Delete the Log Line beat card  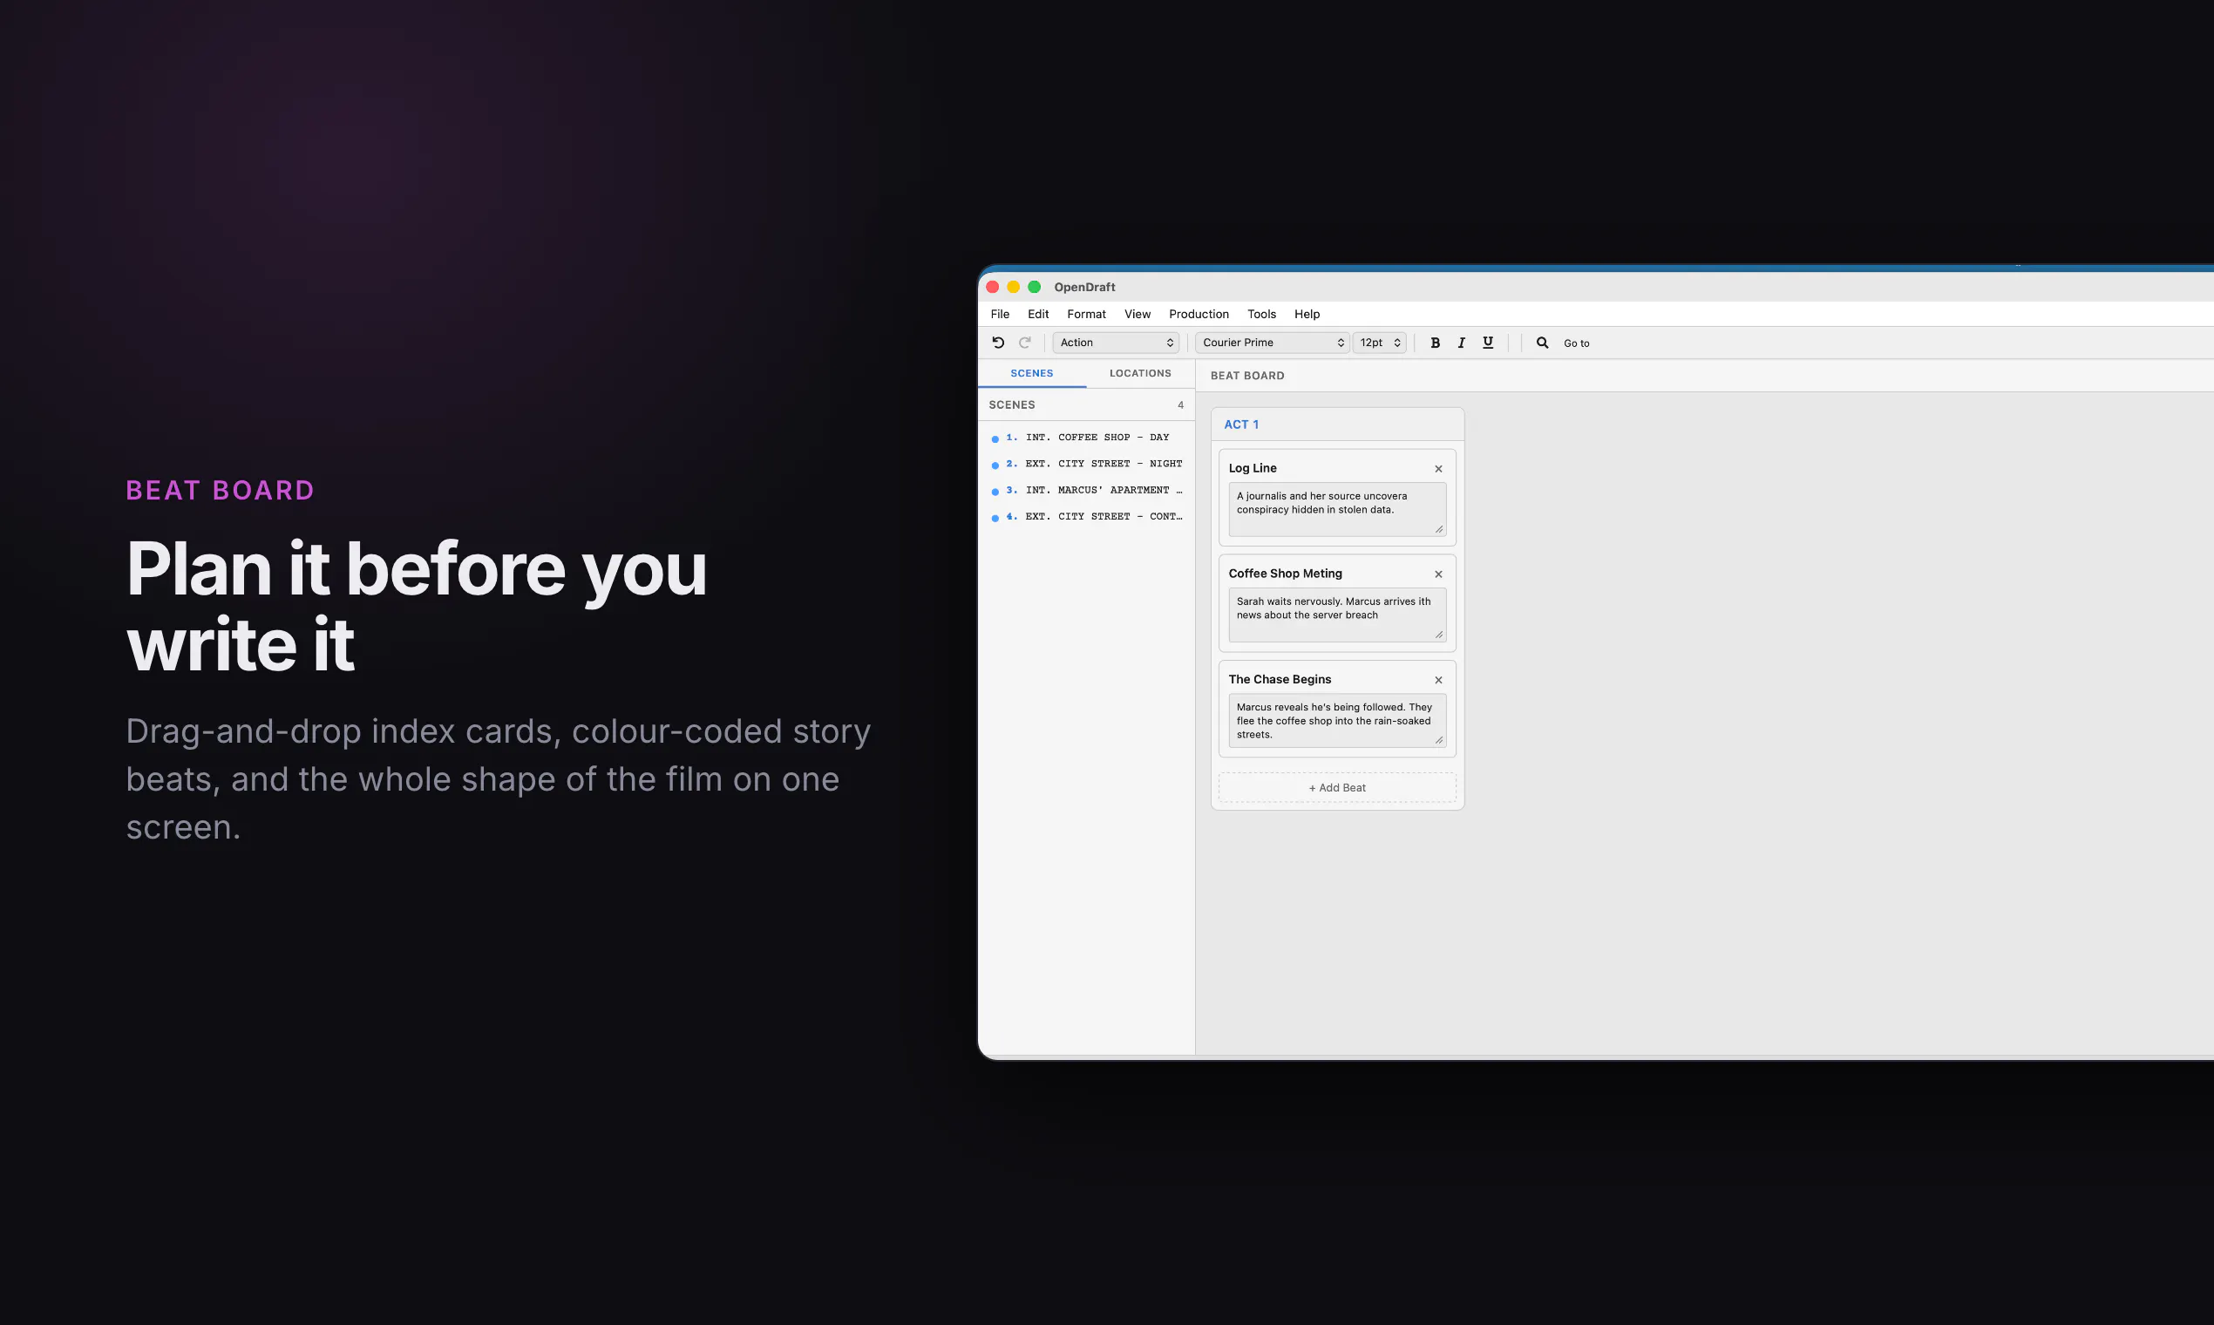[1438, 469]
